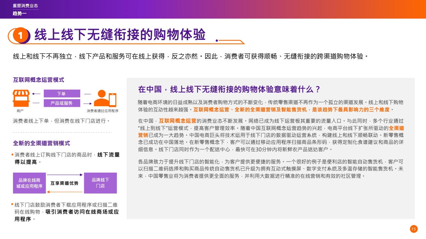Click the 互享渠道优势 label between boxes
The image size is (426, 239).
point(65,183)
